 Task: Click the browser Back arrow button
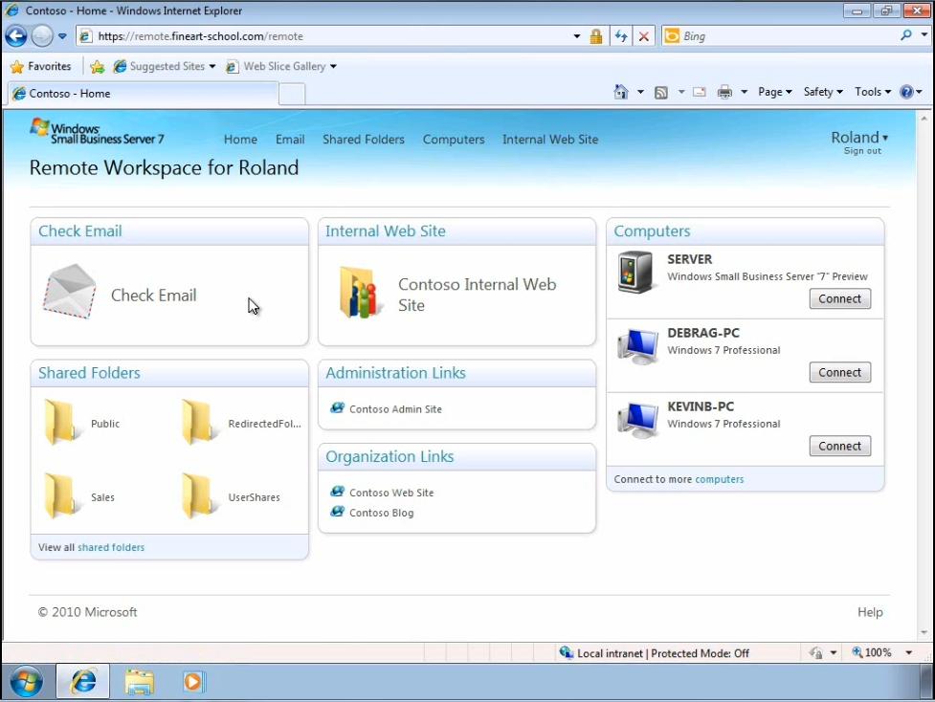click(x=16, y=36)
